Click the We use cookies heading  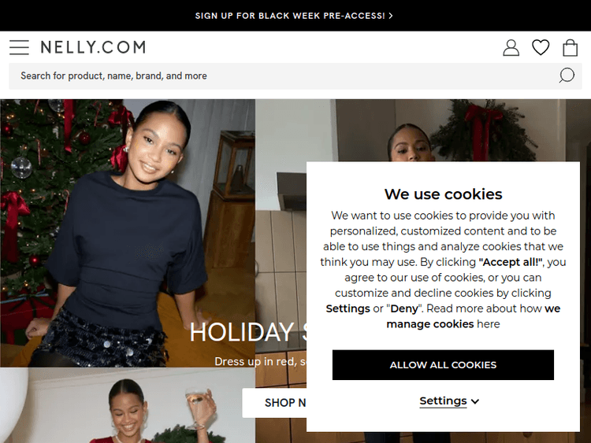(x=443, y=194)
